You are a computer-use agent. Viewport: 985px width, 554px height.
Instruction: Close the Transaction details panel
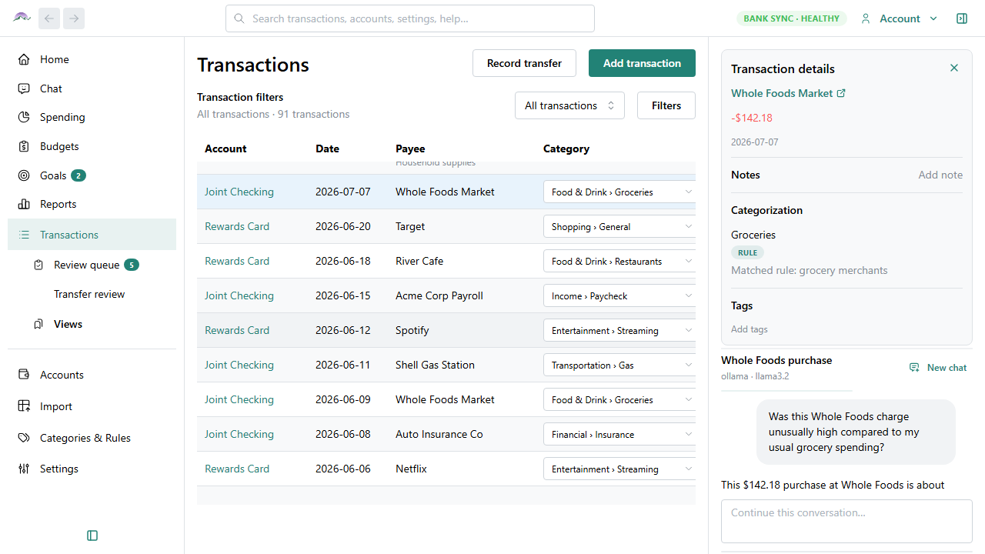tap(954, 68)
